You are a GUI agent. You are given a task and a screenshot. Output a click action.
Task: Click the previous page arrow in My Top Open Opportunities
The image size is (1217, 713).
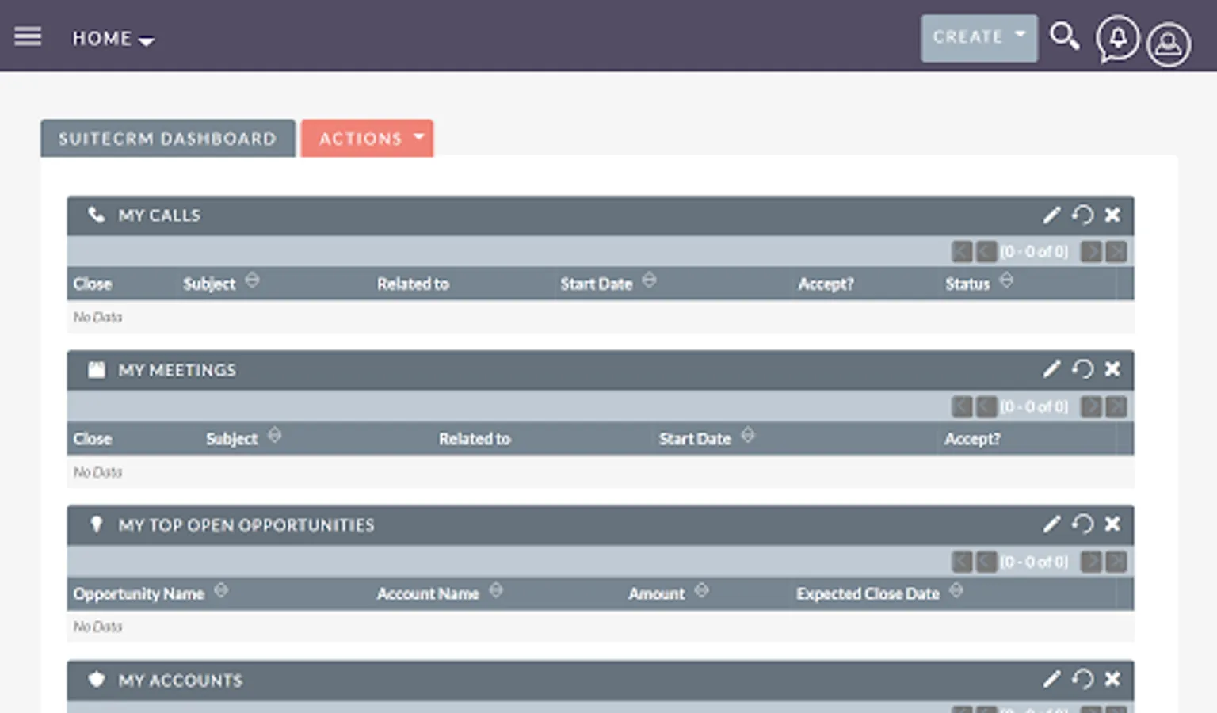[986, 562]
